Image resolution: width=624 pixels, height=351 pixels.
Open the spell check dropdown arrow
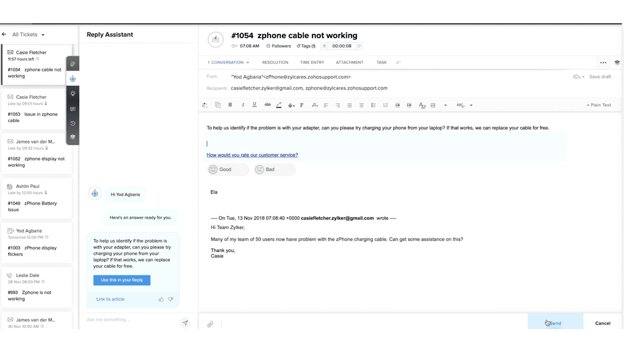coord(471,105)
